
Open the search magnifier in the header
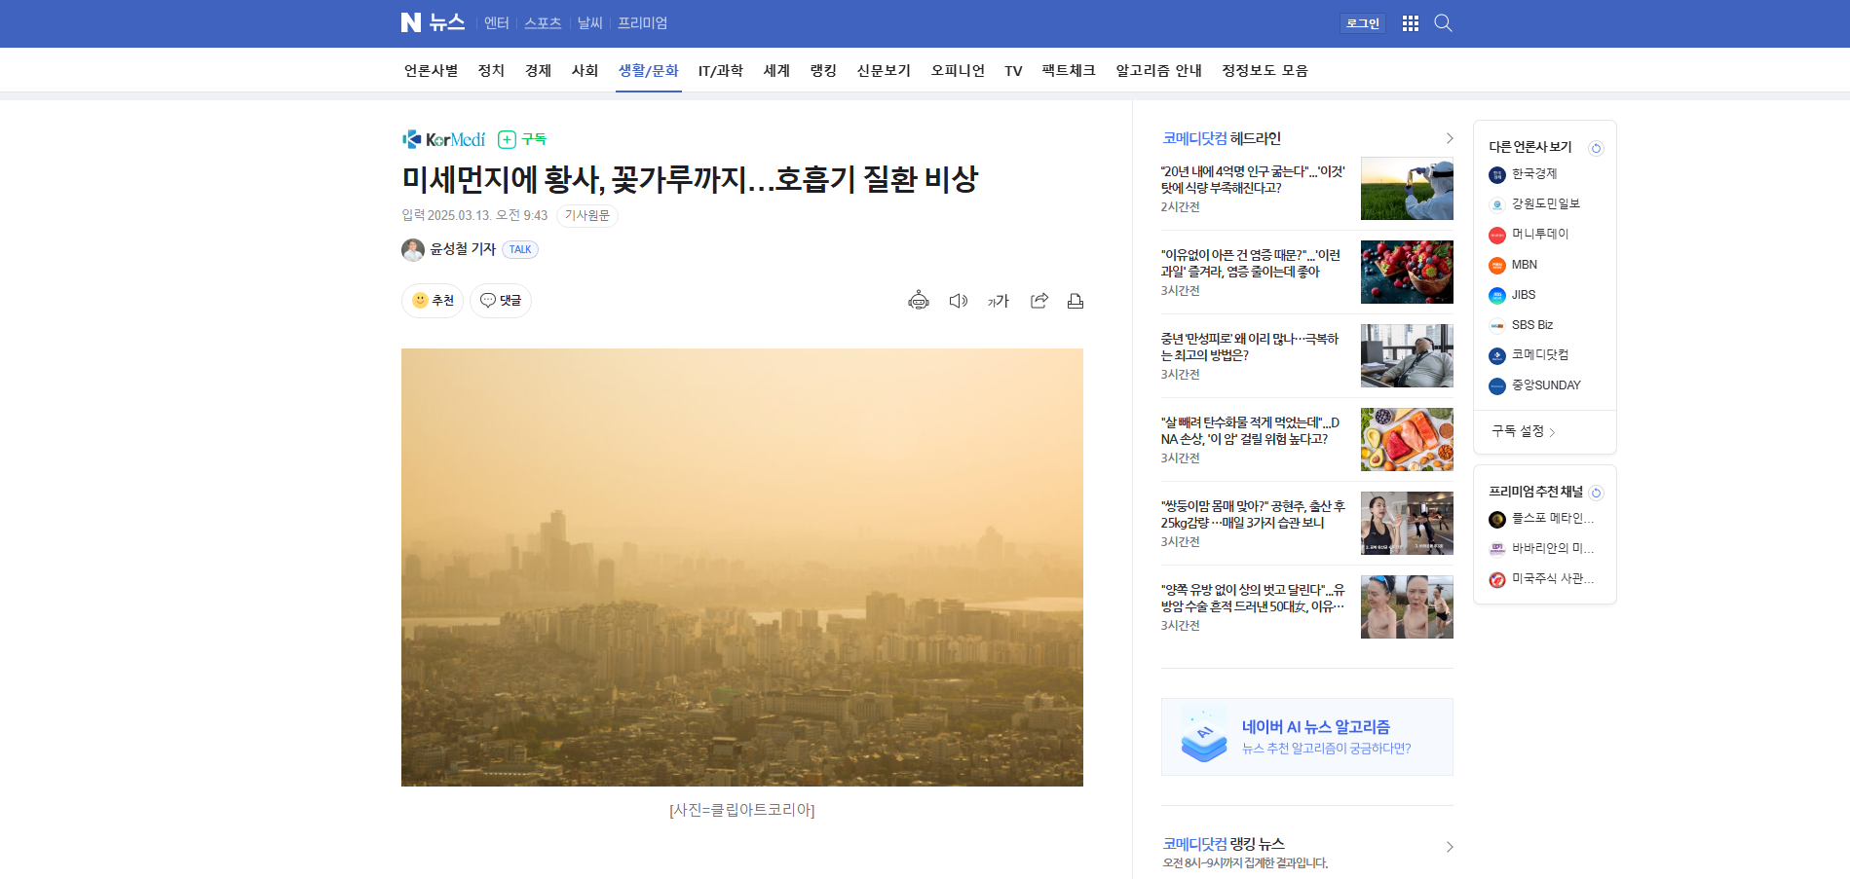pyautogui.click(x=1443, y=23)
